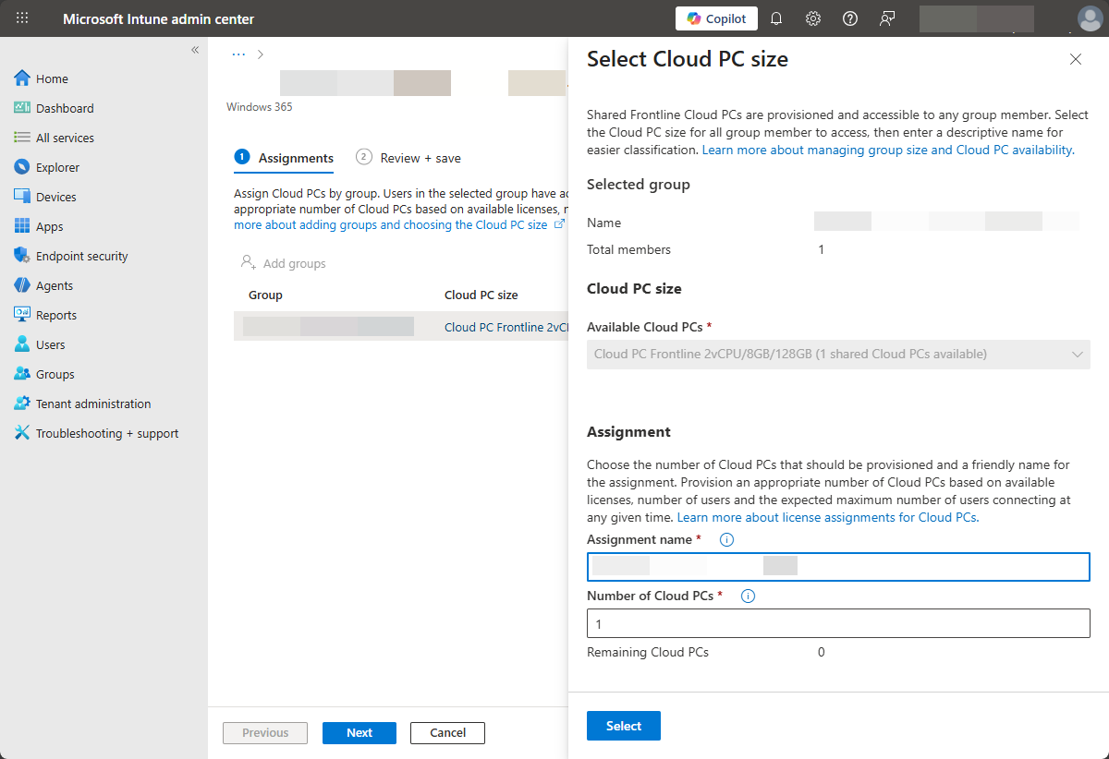Click the Number of Cloud PCs info icon

tap(749, 596)
